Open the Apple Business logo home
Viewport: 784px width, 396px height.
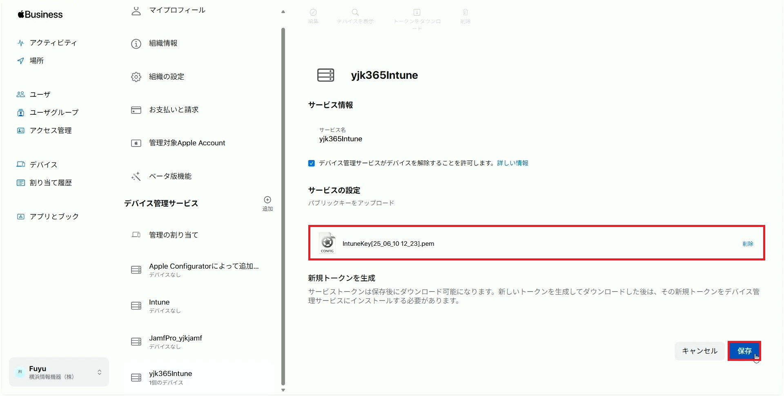coord(40,14)
